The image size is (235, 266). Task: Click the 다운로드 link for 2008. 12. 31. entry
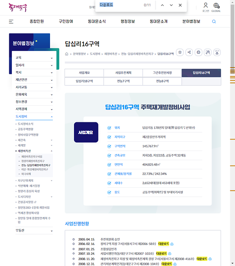167,264
